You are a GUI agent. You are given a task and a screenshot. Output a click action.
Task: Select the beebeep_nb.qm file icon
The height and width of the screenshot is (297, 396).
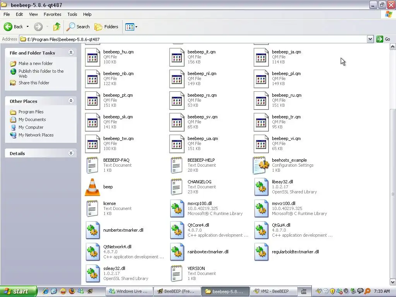(92, 79)
